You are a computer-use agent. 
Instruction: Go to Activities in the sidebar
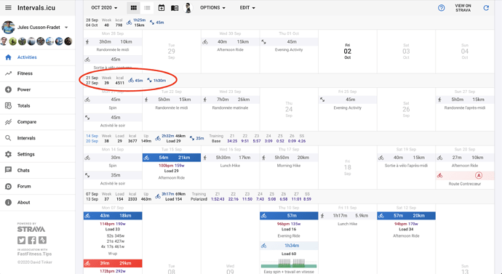pos(37,57)
